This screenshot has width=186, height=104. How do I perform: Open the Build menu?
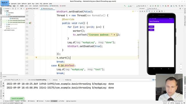point(29,4)
